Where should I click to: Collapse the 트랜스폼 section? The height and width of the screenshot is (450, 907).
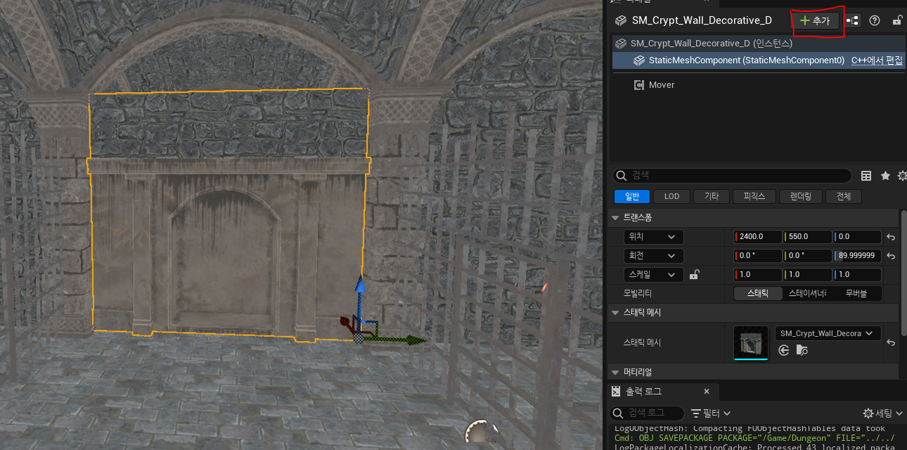616,217
